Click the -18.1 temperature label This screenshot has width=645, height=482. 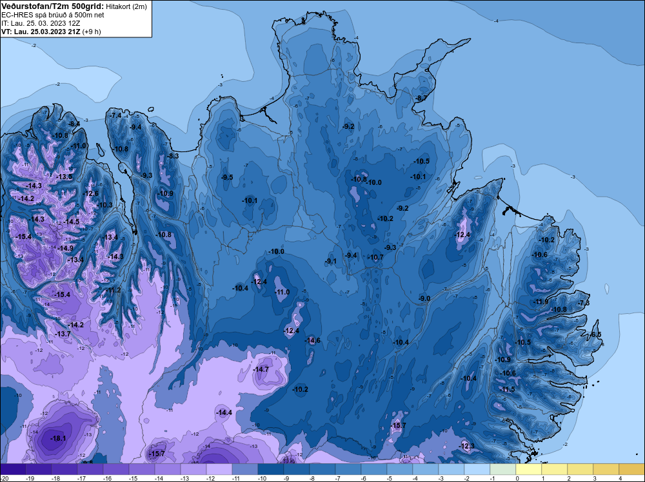[59, 438]
